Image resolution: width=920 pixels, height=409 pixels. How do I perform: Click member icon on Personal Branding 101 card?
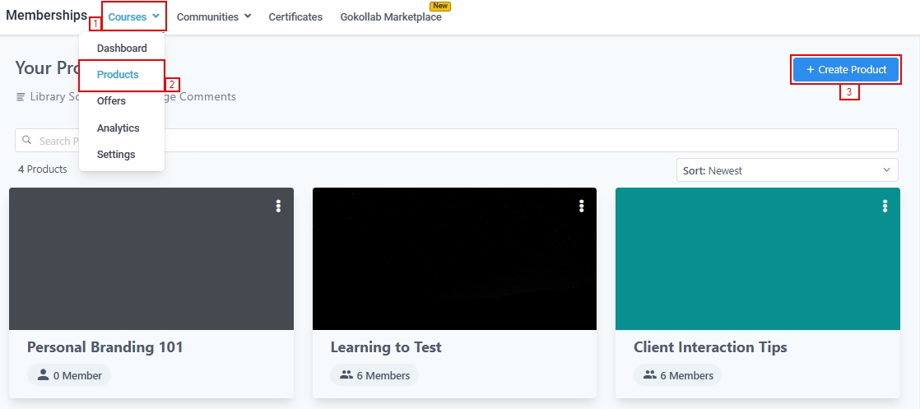(42, 375)
